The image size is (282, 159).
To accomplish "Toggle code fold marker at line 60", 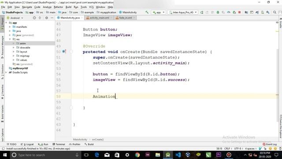I will 71,108.
